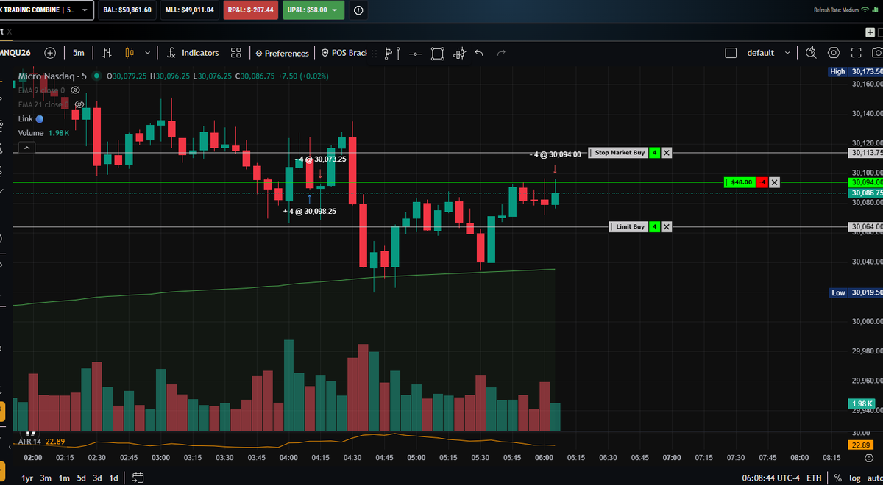
Task: Select the candlestick chart type icon
Action: point(130,53)
